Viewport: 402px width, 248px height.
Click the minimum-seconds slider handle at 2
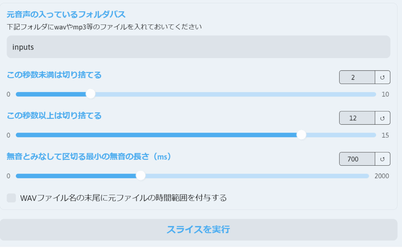pyautogui.click(x=90, y=94)
